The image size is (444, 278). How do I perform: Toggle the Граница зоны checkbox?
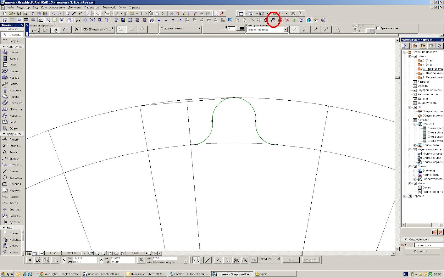(378, 28)
